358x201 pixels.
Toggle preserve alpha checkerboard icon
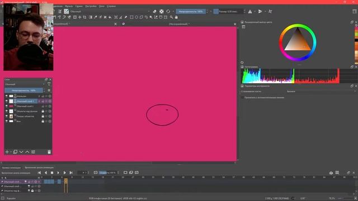[162, 11]
